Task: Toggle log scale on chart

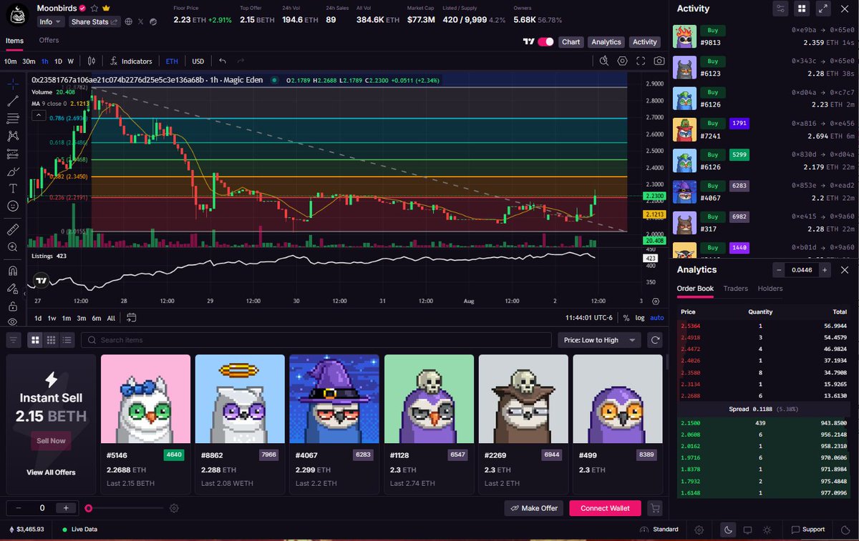Action: click(640, 318)
